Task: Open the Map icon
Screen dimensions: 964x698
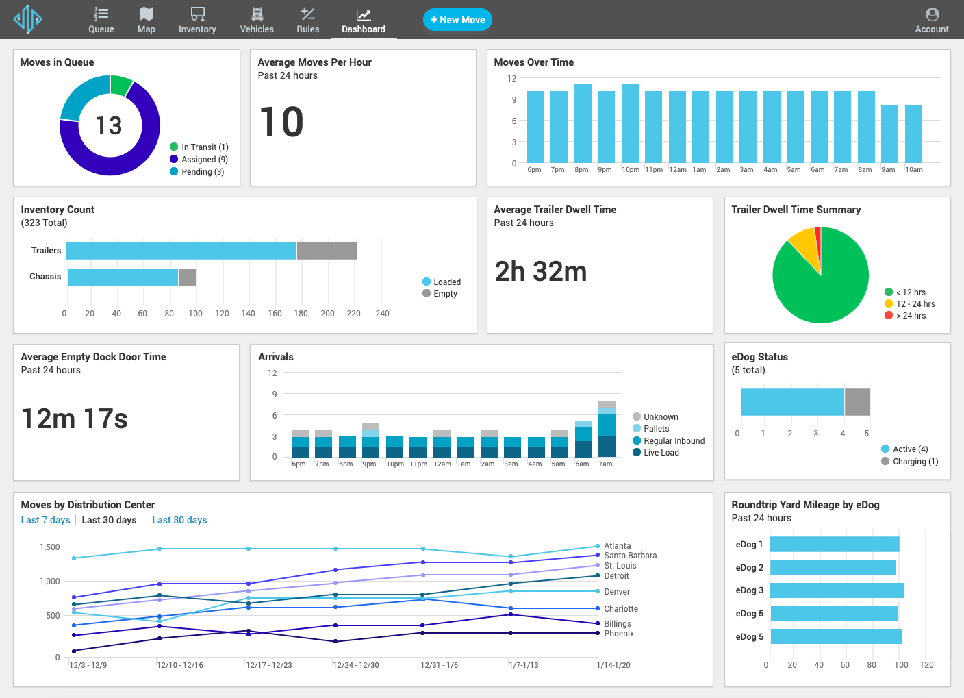Action: 147,14
